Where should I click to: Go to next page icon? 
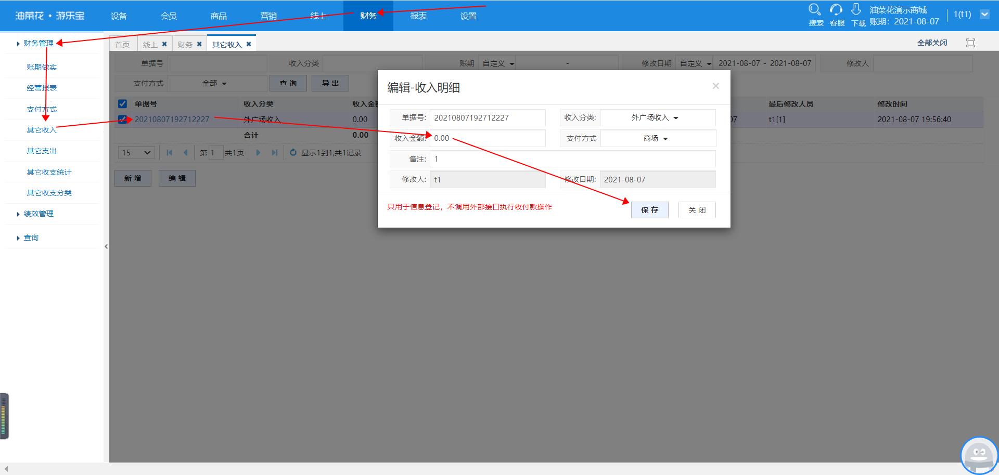point(258,153)
